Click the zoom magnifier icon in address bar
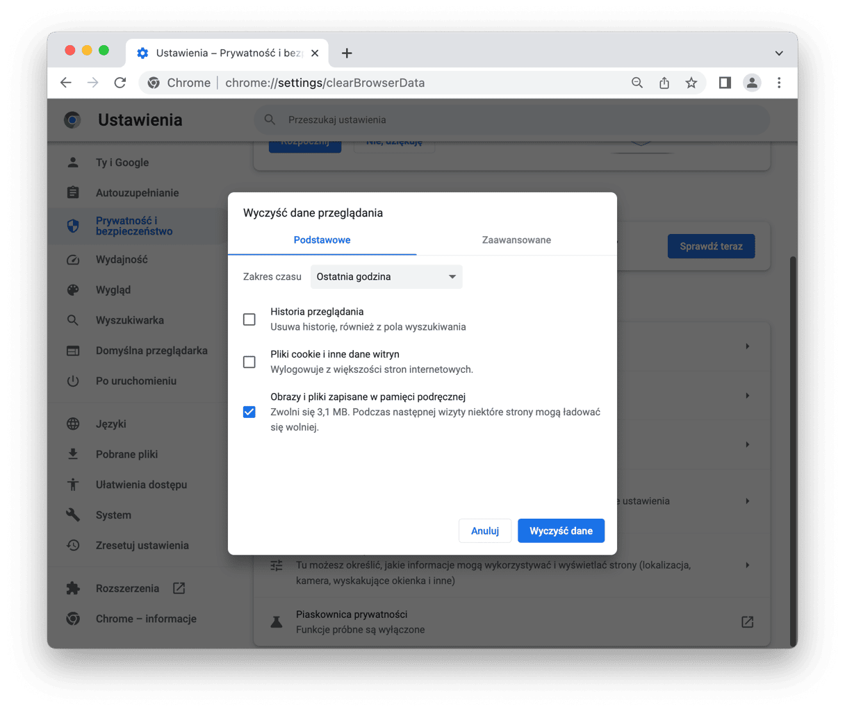The image size is (845, 711). pos(637,83)
